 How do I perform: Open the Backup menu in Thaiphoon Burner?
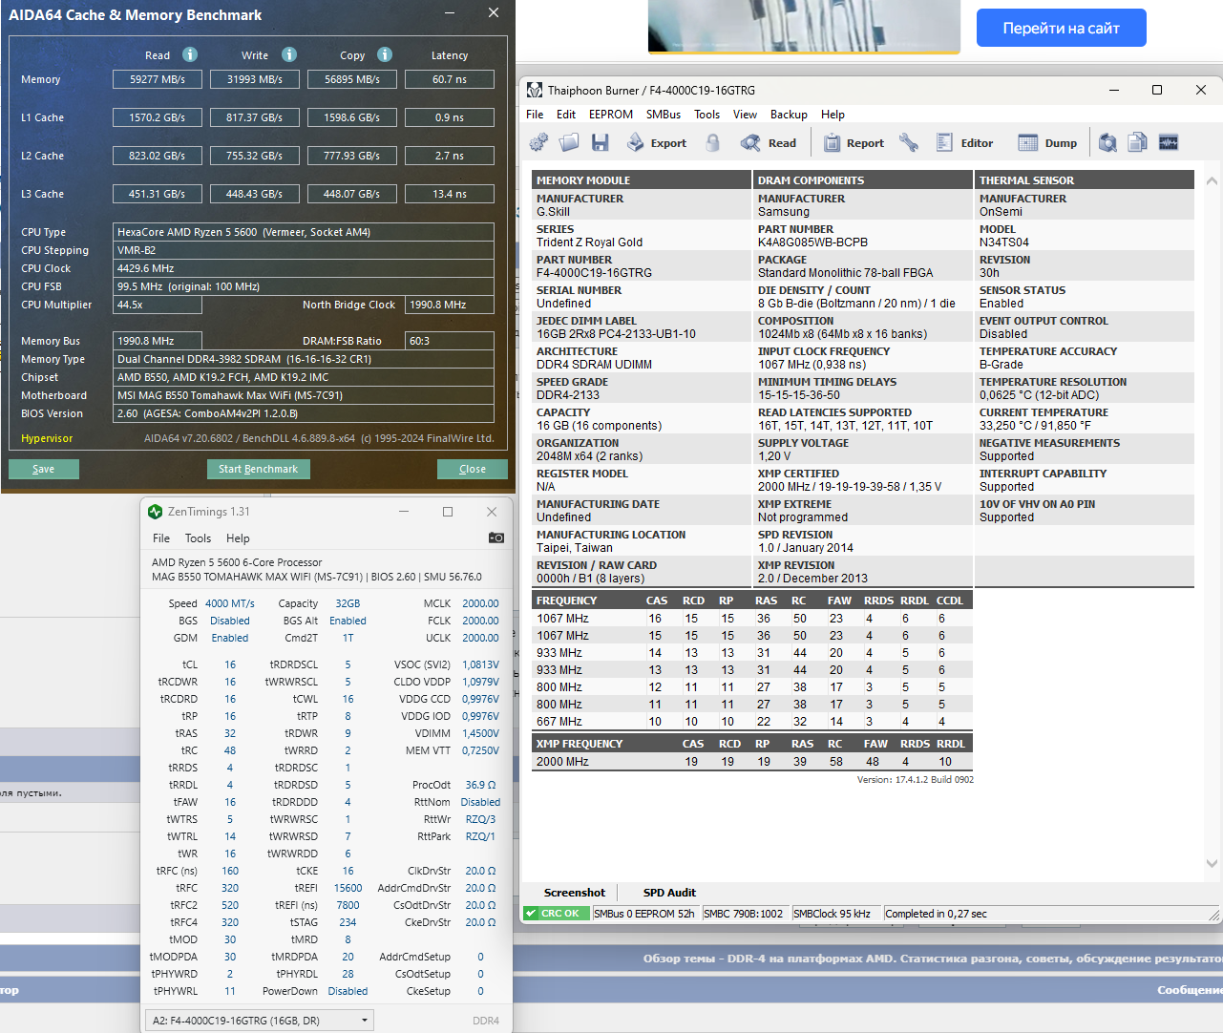coord(789,115)
